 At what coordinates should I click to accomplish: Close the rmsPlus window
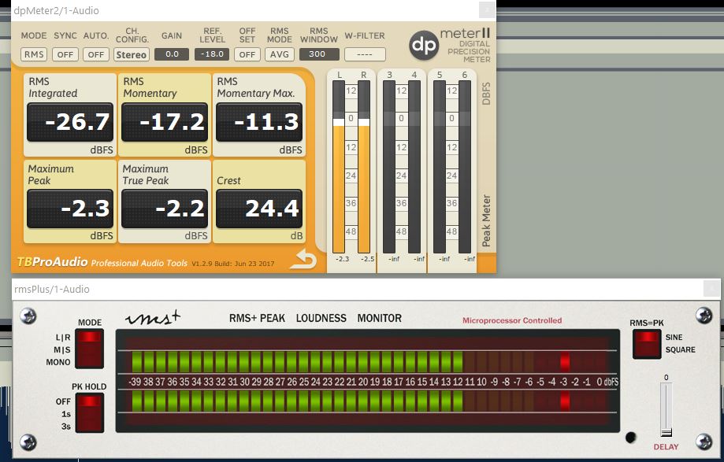711,289
